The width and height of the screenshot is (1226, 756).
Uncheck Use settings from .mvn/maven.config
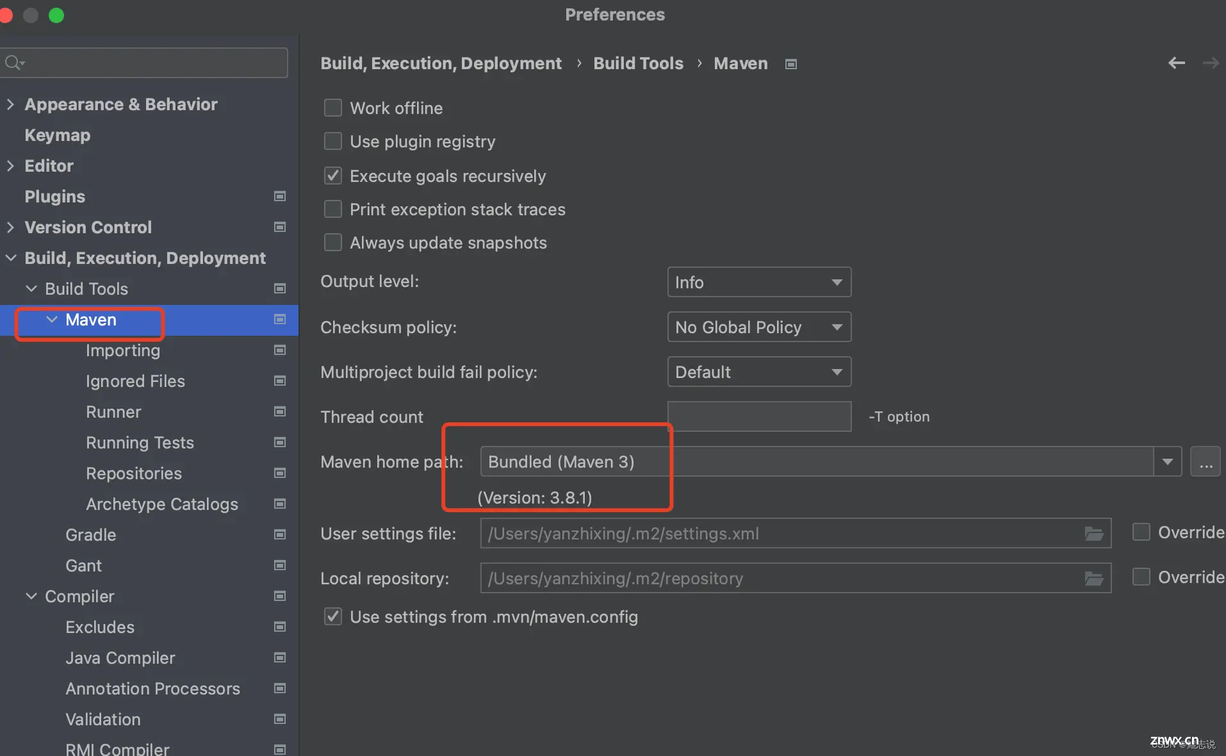pos(333,616)
